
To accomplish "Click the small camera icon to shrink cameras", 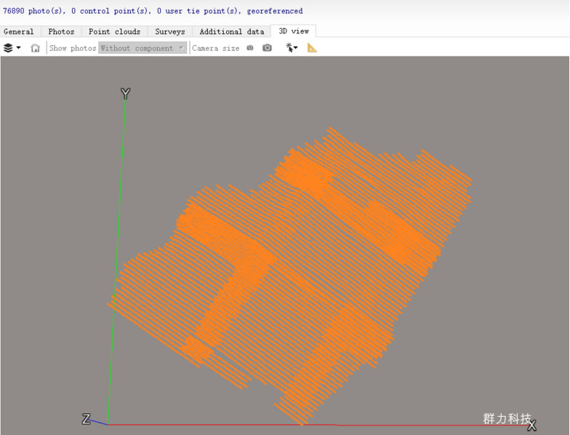I will tap(250, 48).
